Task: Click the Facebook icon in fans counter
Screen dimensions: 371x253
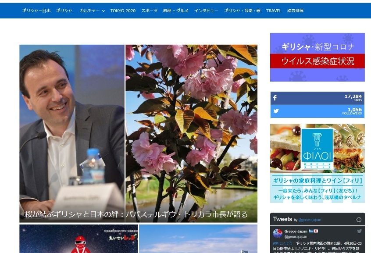Action: [275, 98]
